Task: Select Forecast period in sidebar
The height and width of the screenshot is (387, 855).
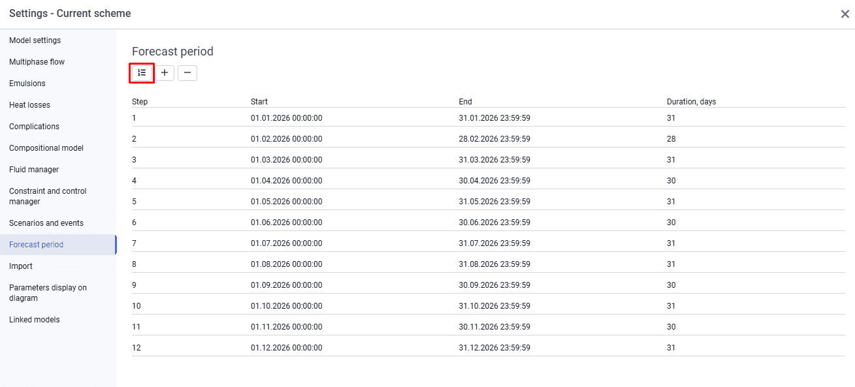Action: click(57, 245)
